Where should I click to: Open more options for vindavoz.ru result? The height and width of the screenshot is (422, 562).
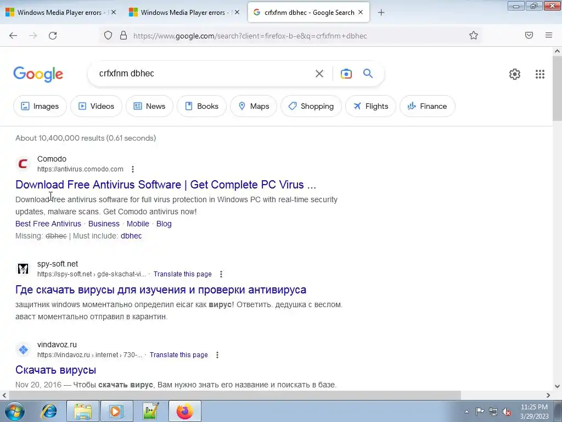pos(217,355)
